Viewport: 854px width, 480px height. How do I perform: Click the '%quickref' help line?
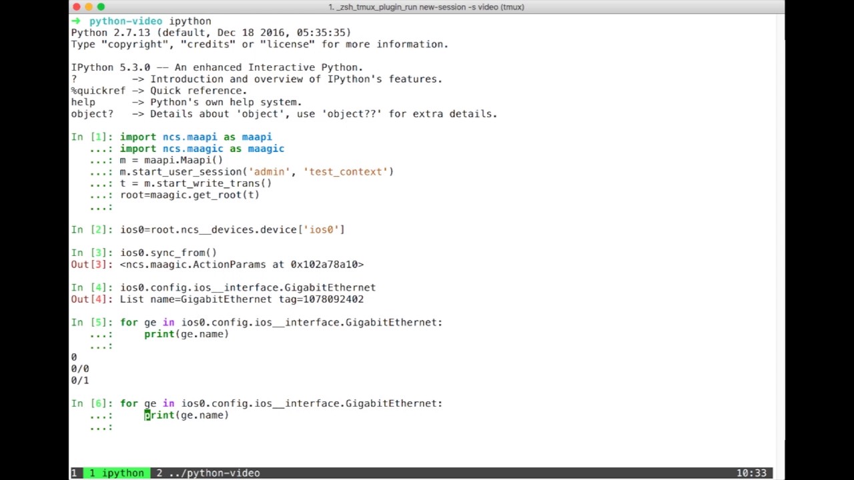159,91
